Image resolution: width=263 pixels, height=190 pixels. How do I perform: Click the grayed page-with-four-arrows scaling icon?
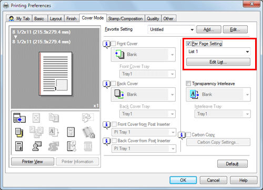point(36,118)
